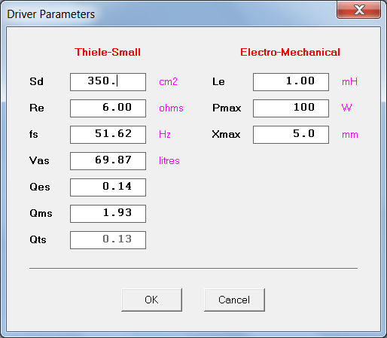Click the mH unit label
The image size is (387, 338).
pyautogui.click(x=349, y=82)
